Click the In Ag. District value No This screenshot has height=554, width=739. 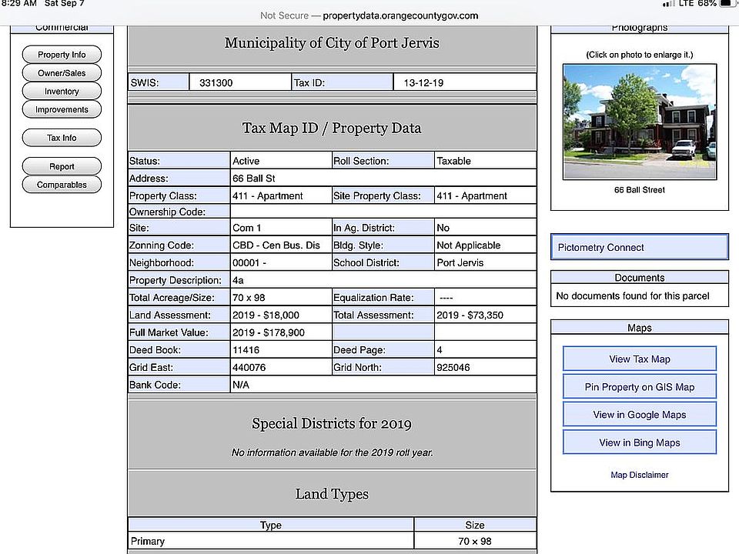(443, 228)
